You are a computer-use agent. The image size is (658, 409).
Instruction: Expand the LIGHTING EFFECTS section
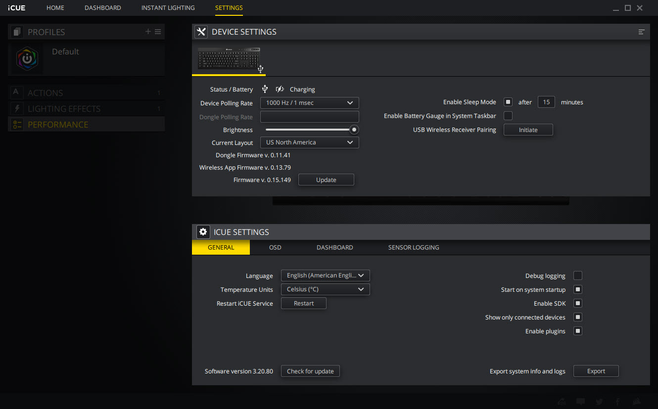tap(87, 108)
